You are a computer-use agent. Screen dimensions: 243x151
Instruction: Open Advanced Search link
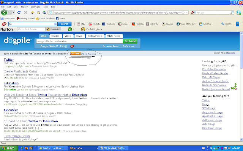tap(111, 46)
